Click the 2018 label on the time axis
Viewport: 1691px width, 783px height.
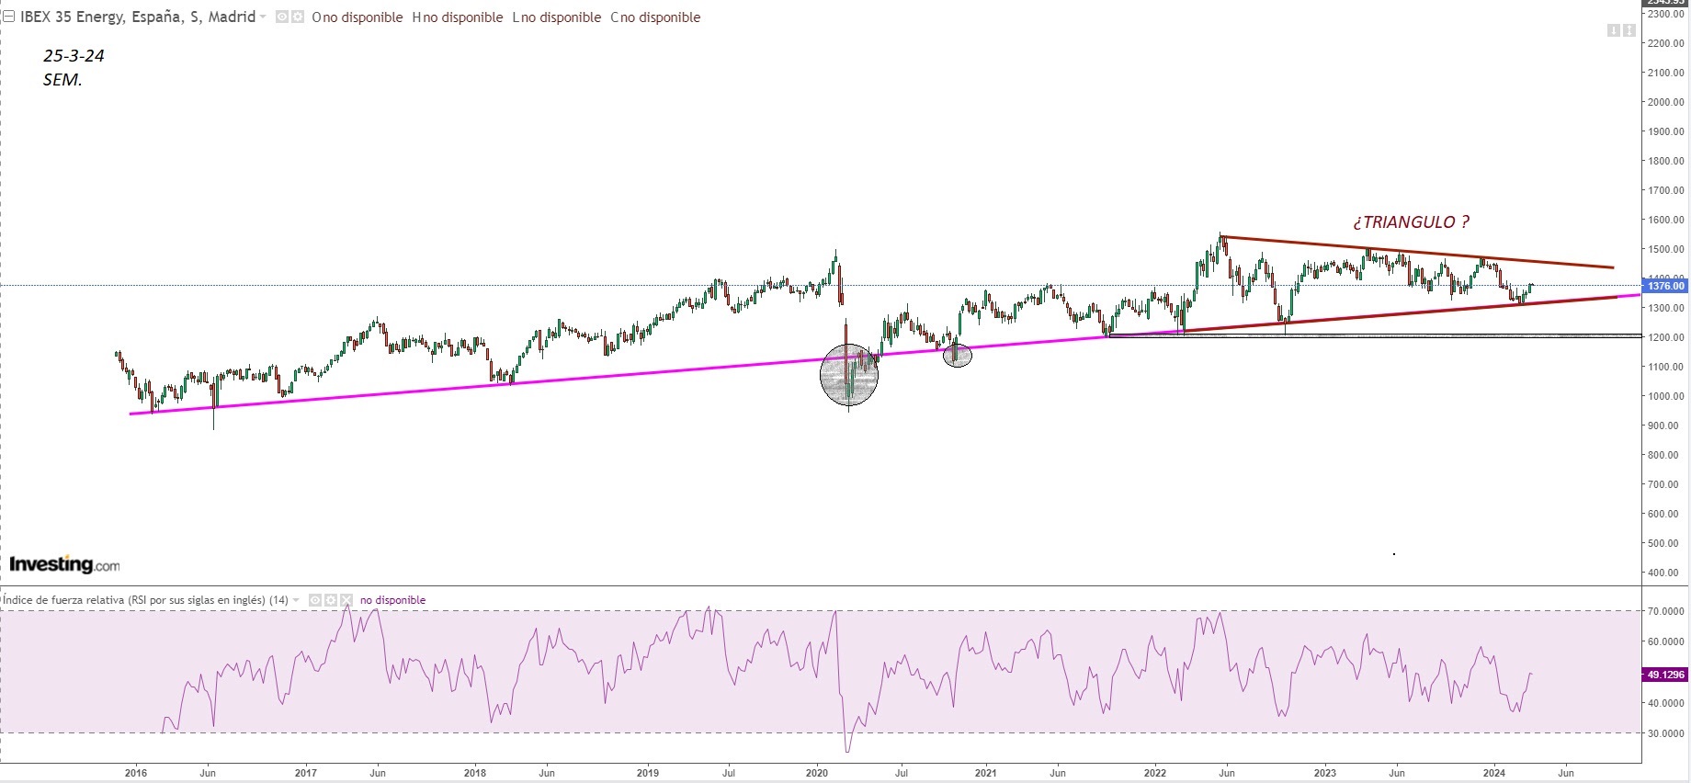point(475,773)
